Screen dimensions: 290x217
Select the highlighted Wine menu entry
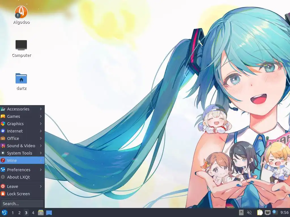(22, 160)
